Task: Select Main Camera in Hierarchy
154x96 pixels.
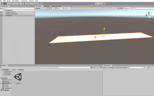Action: point(12,12)
